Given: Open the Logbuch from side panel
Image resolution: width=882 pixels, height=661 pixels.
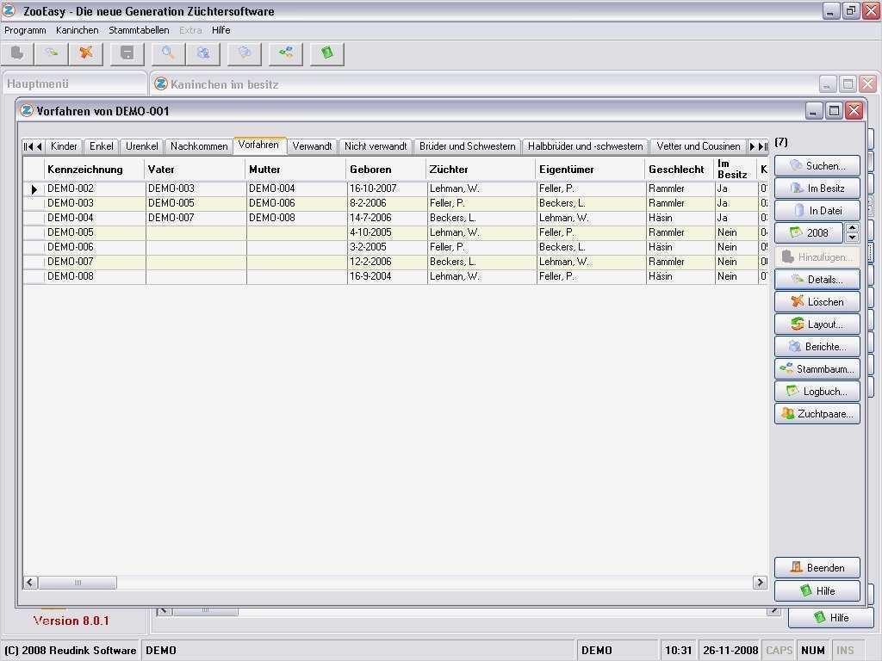Looking at the screenshot, I should (817, 392).
